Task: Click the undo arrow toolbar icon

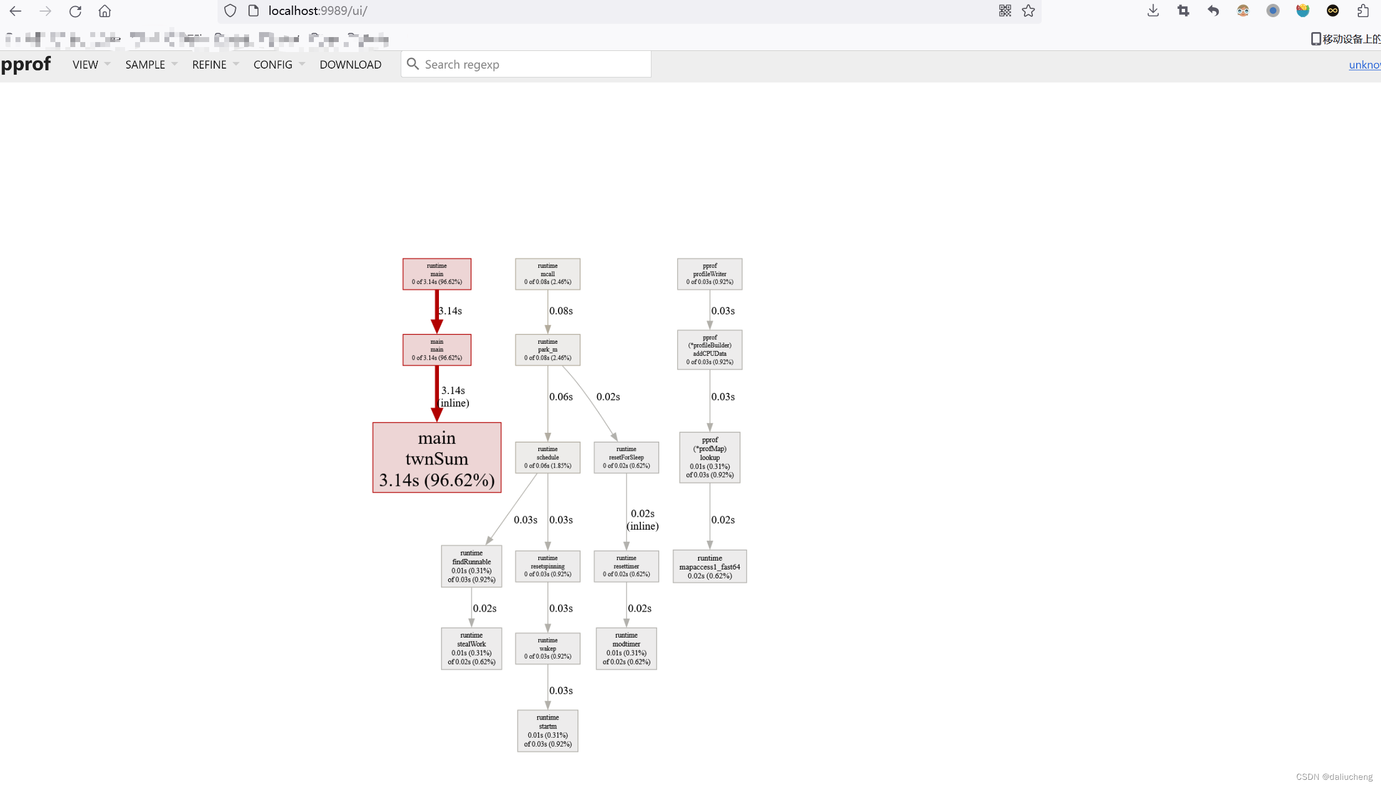Action: [x=1213, y=11]
